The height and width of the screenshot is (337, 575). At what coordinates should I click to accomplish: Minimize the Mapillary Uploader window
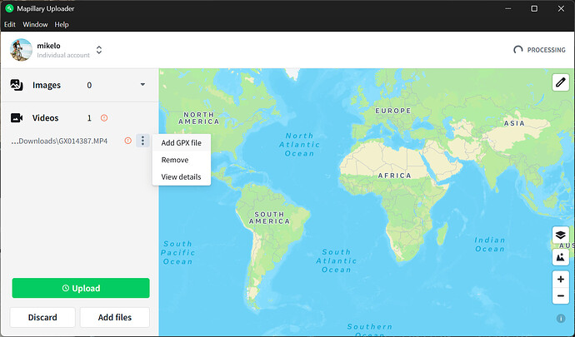(507, 8)
